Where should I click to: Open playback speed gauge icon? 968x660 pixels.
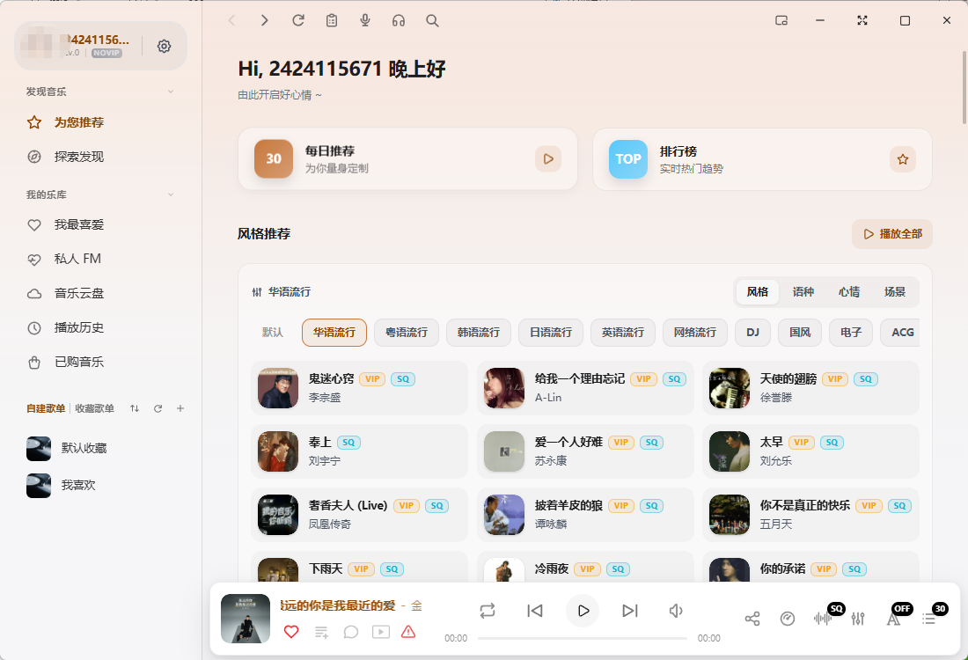click(x=787, y=619)
